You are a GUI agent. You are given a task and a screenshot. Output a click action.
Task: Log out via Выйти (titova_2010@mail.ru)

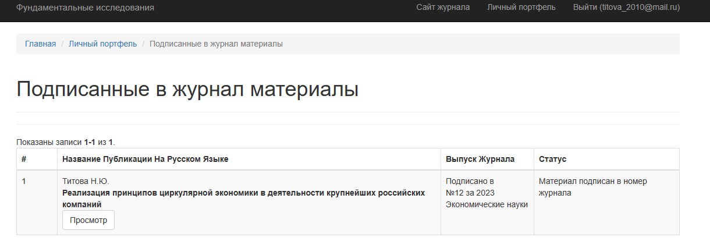click(x=626, y=8)
